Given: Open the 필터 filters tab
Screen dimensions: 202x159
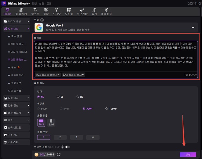Looking at the screenshot, I should 94,12.
